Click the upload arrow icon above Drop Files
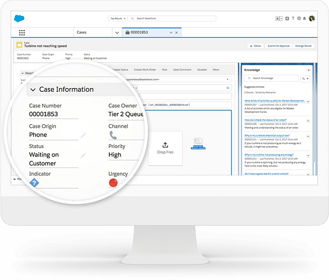 tap(165, 145)
